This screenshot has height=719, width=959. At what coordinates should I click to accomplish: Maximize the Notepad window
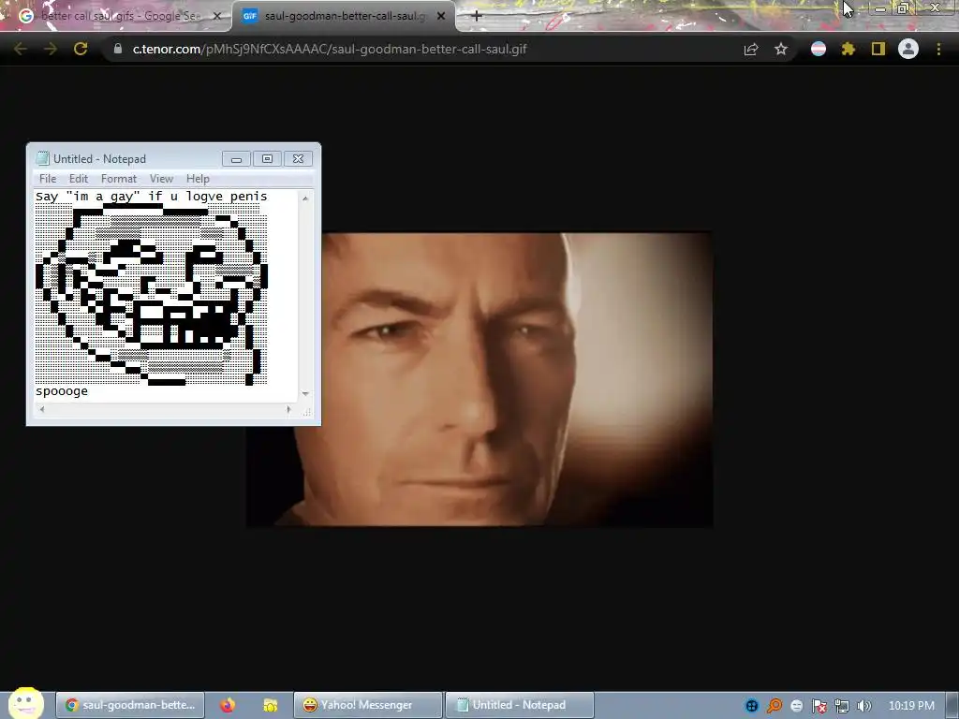point(267,159)
